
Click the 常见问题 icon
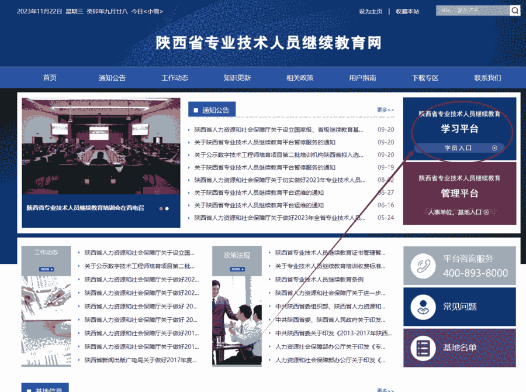pos(423,307)
